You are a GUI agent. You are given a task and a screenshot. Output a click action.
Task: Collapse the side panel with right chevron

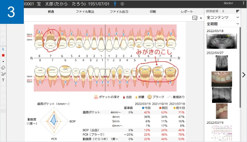[x=244, y=75]
